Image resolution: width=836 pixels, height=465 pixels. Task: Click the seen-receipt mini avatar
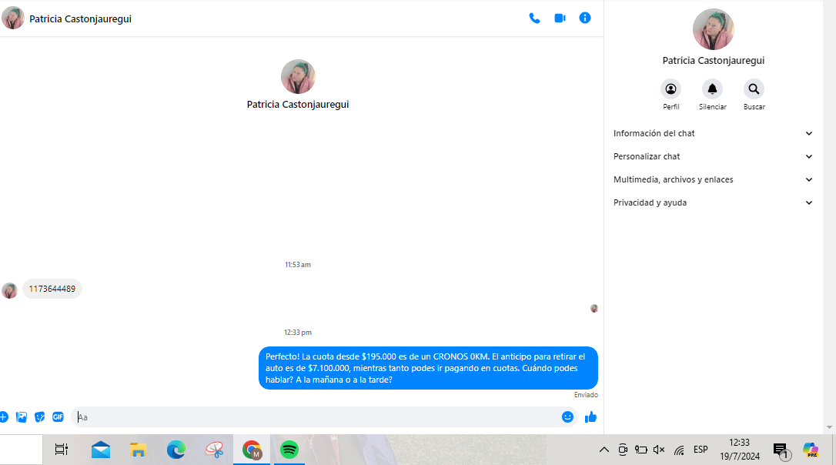(594, 308)
